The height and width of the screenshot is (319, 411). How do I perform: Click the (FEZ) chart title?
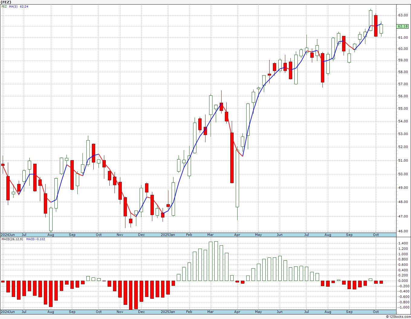pos(6,2)
